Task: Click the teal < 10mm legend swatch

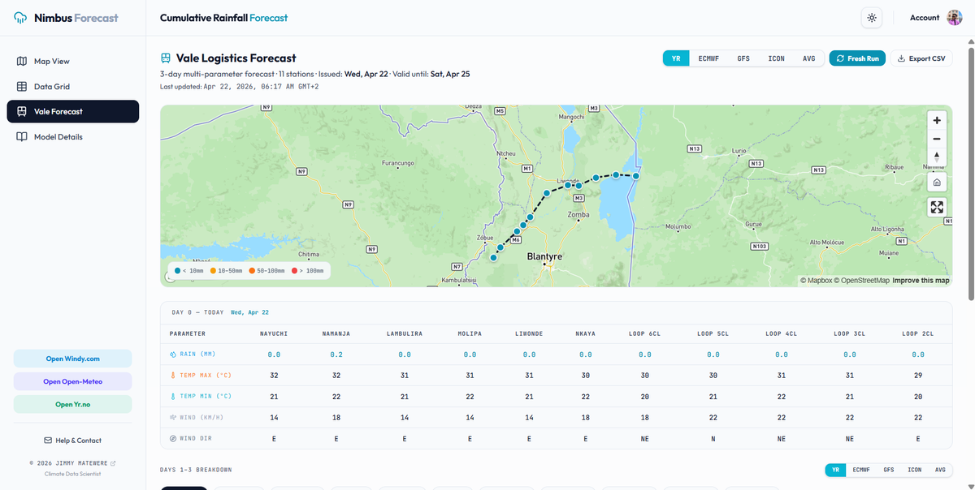Action: point(178,270)
